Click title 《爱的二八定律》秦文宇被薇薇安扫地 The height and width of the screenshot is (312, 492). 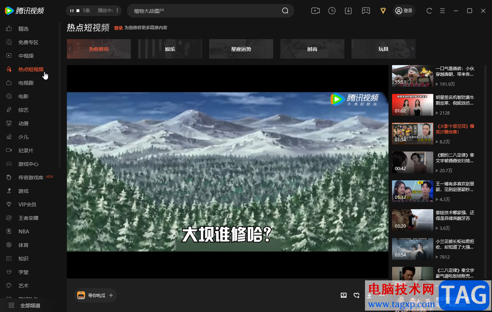click(x=455, y=158)
